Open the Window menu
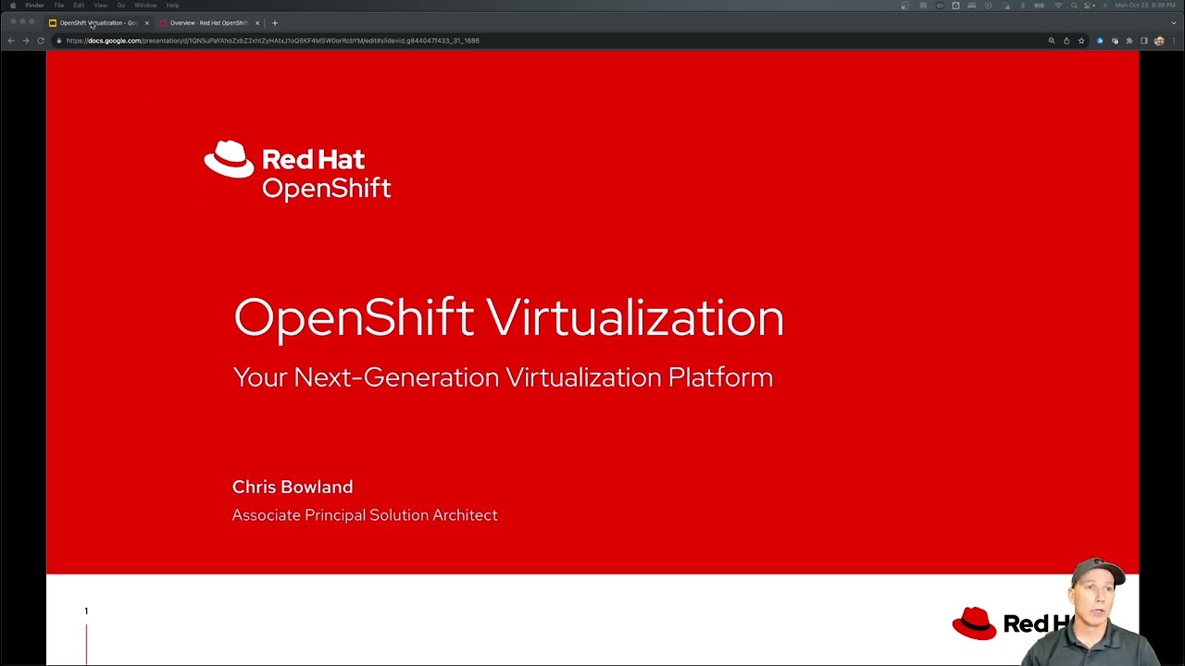The height and width of the screenshot is (666, 1185). pos(145,6)
